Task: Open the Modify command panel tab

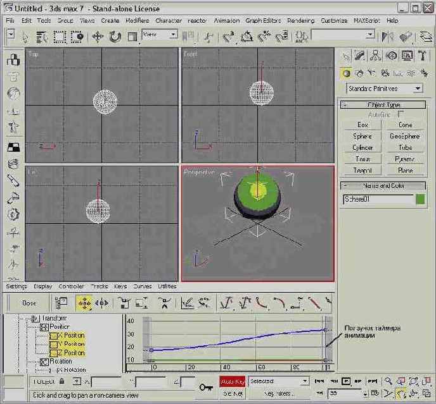Action: 360,56
